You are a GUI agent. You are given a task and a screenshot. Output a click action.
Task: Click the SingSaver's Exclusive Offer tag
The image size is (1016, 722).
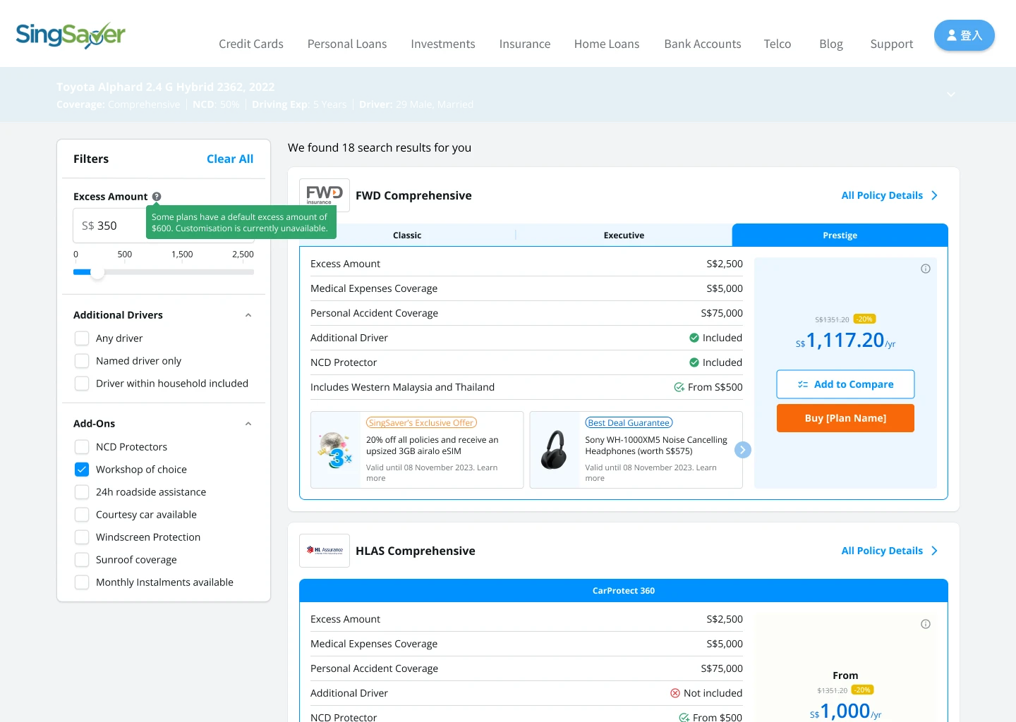tap(421, 423)
